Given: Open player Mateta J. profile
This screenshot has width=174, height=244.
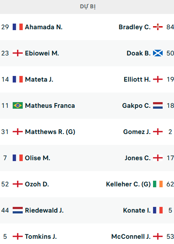Looking at the screenshot, I should [39, 79].
